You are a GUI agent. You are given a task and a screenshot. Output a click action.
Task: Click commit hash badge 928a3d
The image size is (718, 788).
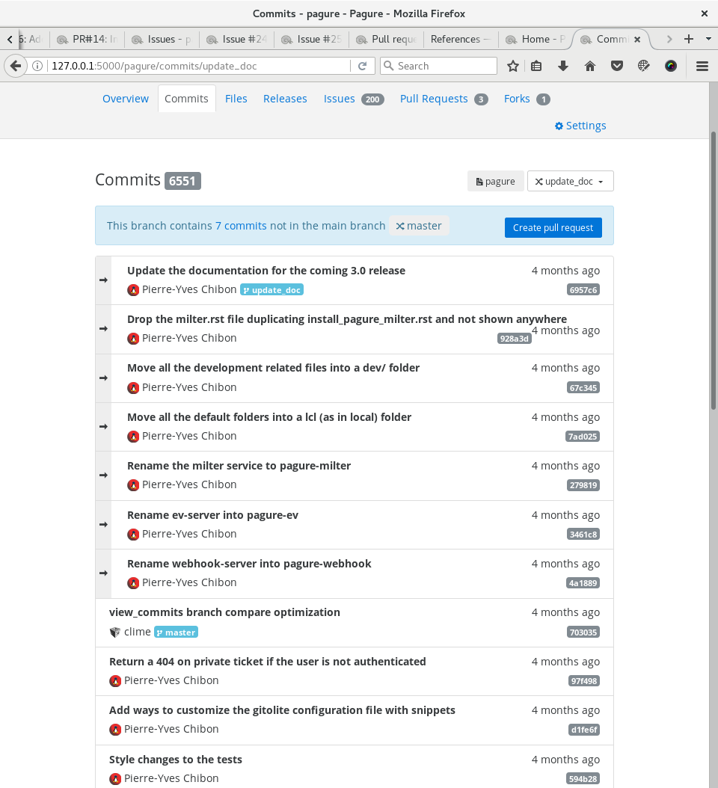coord(514,339)
